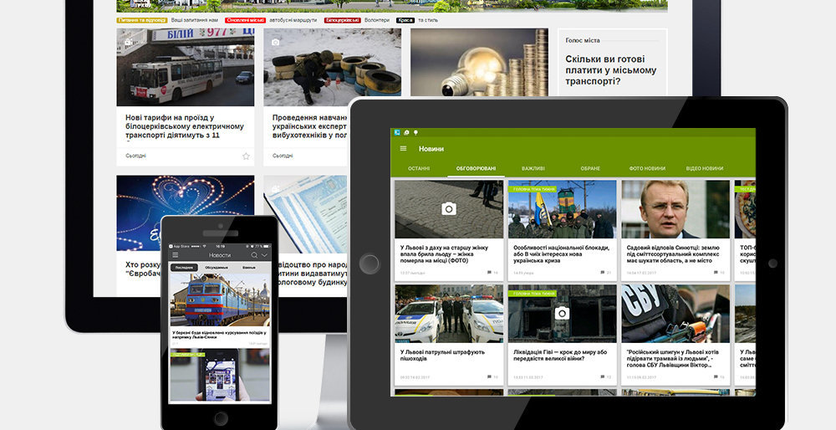Click the train photo on the phone

pyautogui.click(x=221, y=299)
